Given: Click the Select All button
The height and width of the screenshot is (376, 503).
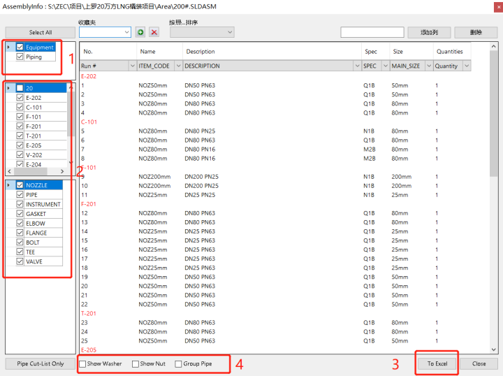Looking at the screenshot, I should pos(41,32).
